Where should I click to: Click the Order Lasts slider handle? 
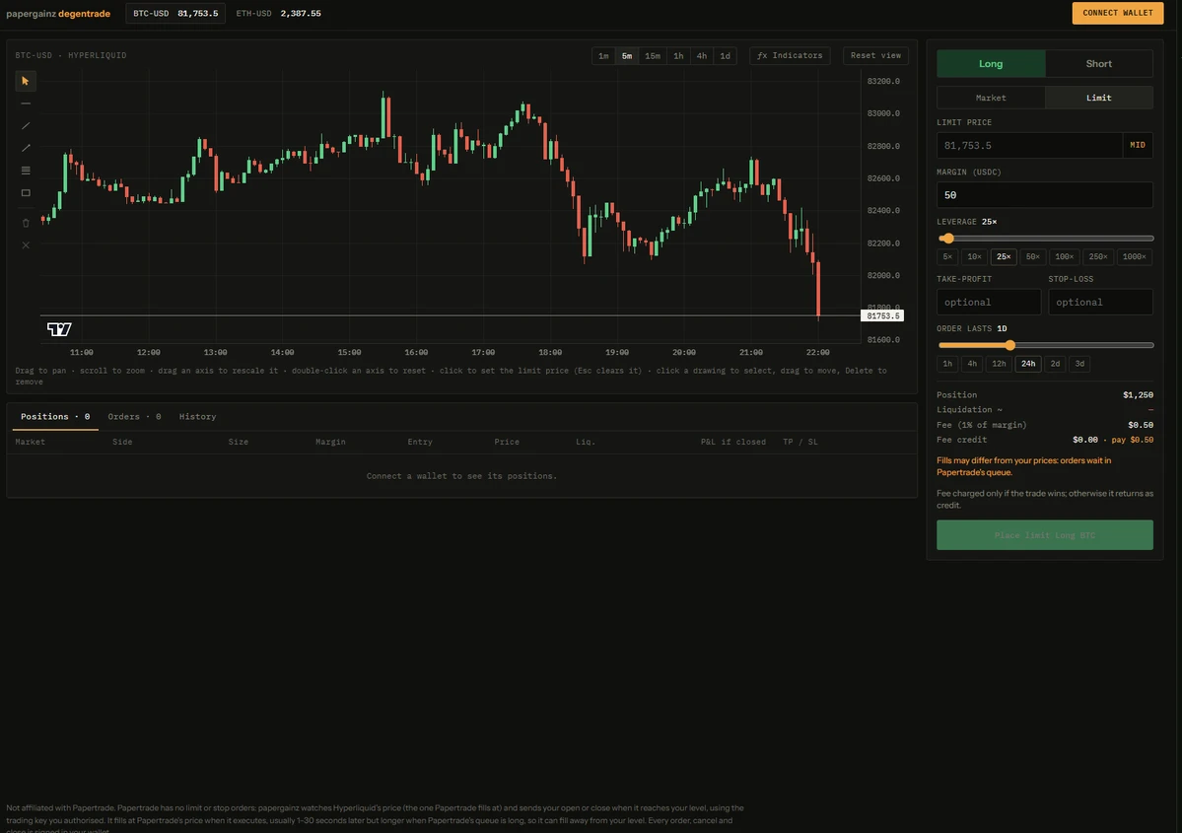tap(1010, 345)
